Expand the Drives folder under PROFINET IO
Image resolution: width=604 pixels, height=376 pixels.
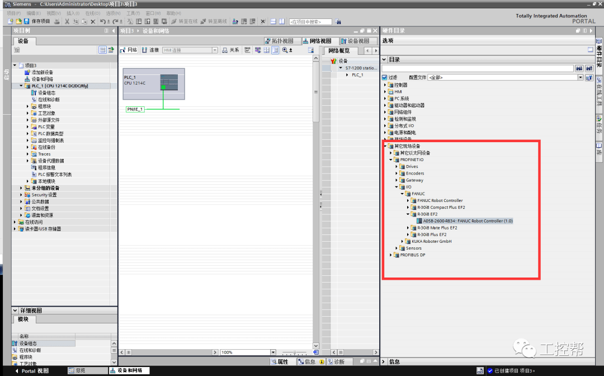[397, 166]
